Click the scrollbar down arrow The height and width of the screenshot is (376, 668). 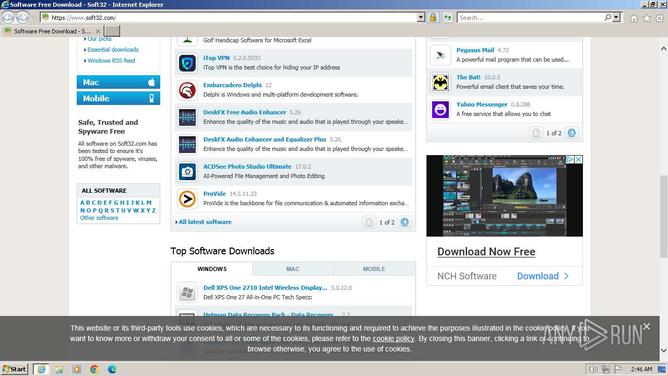click(664, 351)
